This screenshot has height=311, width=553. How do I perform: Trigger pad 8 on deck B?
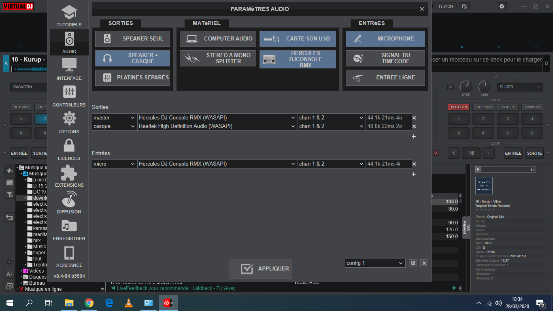(532, 133)
